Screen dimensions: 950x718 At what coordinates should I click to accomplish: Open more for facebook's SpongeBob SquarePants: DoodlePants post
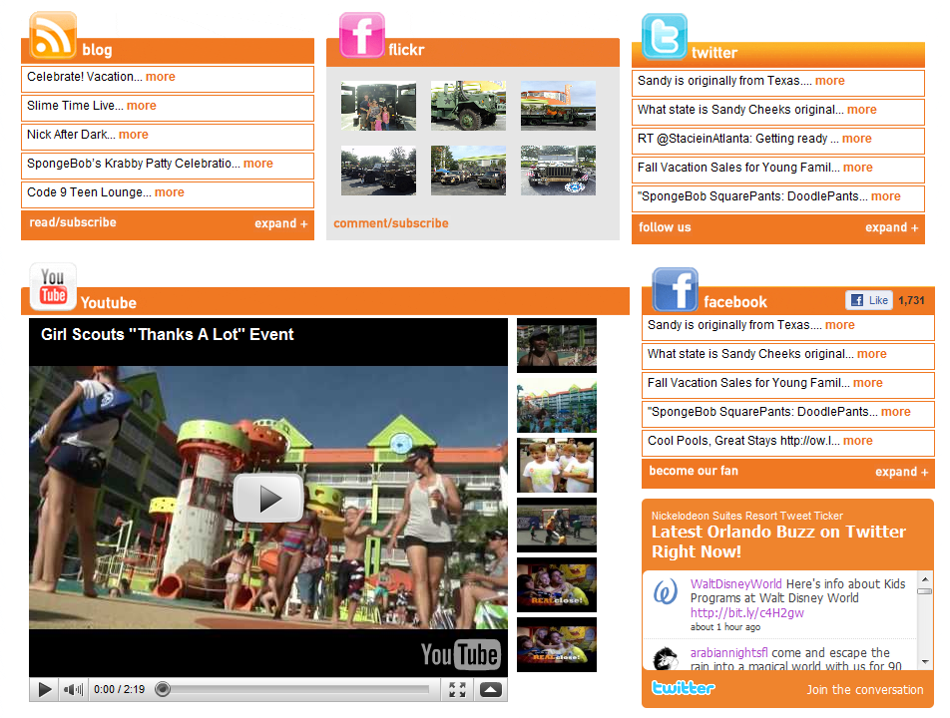pyautogui.click(x=895, y=412)
